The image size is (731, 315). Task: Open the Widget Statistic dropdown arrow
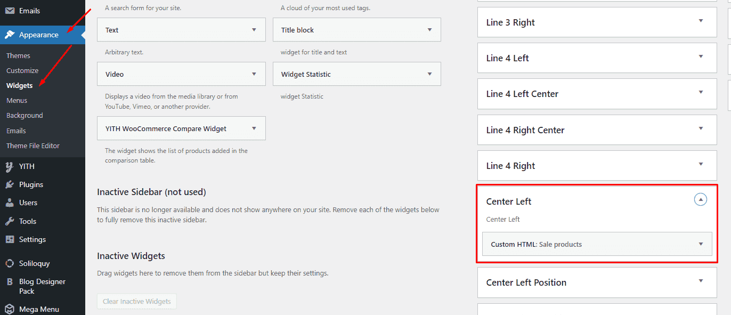click(429, 74)
